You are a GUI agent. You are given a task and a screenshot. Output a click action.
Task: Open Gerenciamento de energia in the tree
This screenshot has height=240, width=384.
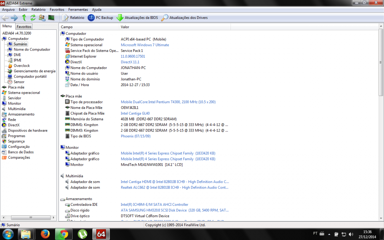pos(35,71)
